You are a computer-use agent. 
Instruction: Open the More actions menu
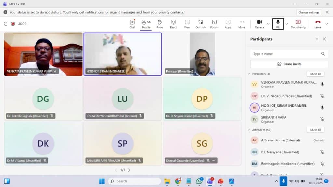(x=242, y=24)
